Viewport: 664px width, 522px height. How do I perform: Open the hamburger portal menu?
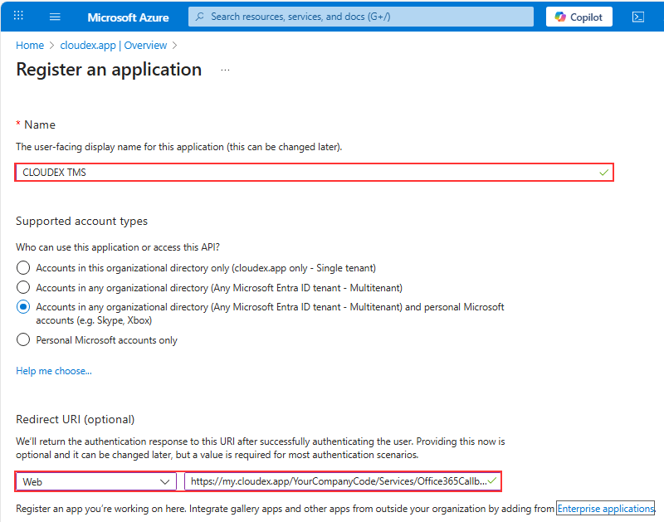(x=55, y=17)
